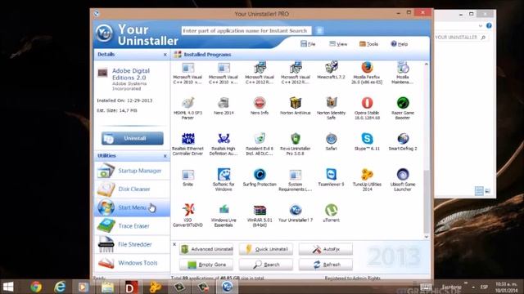The image size is (524, 294).
Task: Click the AutoFix button
Action: [x=326, y=249]
